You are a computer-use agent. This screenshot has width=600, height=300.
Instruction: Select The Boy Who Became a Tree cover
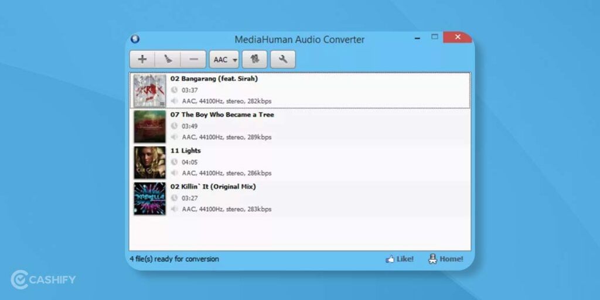pos(149,127)
